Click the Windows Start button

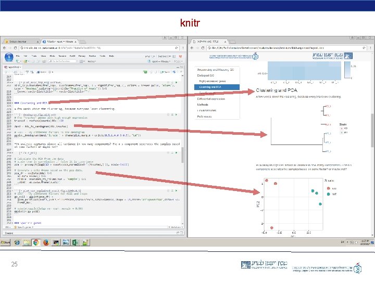click(5, 242)
